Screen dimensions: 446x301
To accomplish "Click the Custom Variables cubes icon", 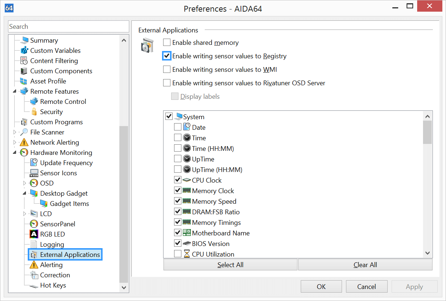I will pos(24,51).
